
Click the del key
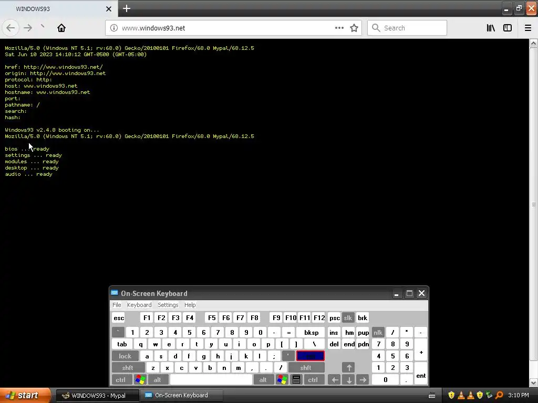click(x=334, y=344)
